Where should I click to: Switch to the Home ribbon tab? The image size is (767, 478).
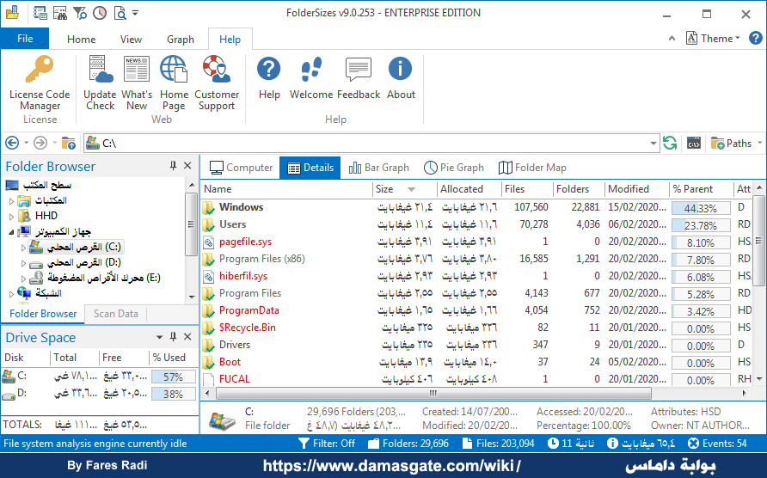(x=81, y=40)
